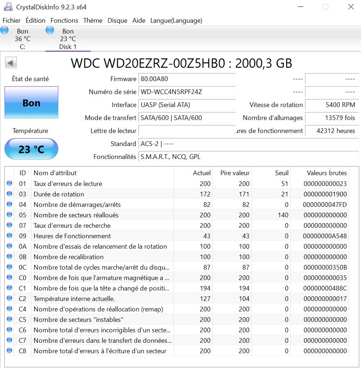Click status orb of attribute C0 row
361x368 pixels.
[x=9, y=277]
